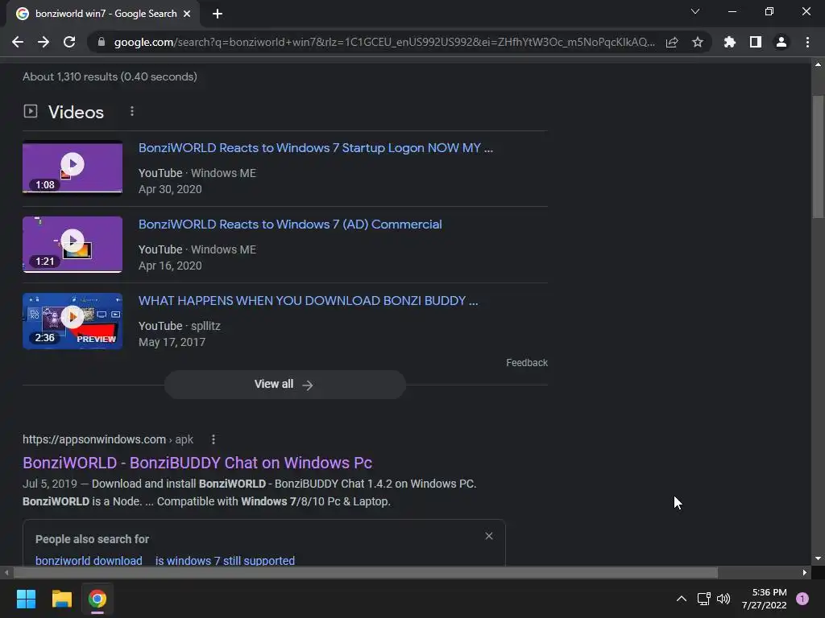The image size is (825, 618).
Task: Show hidden system tray icons
Action: [x=681, y=599]
